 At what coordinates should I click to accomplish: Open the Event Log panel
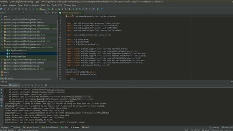pyautogui.click(x=214, y=127)
